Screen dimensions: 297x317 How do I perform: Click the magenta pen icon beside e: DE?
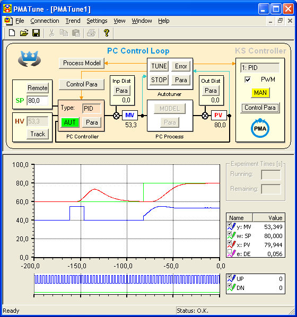(x=234, y=253)
